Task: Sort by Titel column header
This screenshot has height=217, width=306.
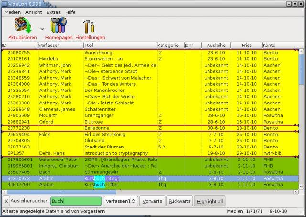Action: coord(120,45)
